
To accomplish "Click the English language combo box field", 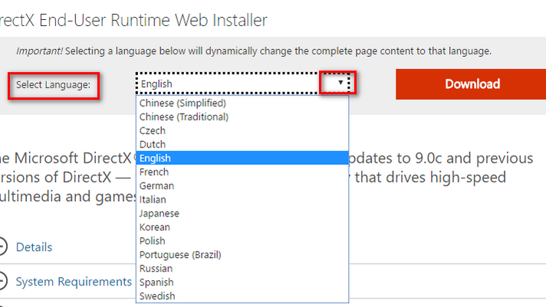I will pyautogui.click(x=242, y=84).
